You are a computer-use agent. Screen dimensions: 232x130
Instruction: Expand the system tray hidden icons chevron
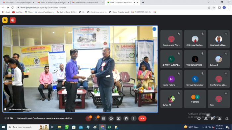203,127
